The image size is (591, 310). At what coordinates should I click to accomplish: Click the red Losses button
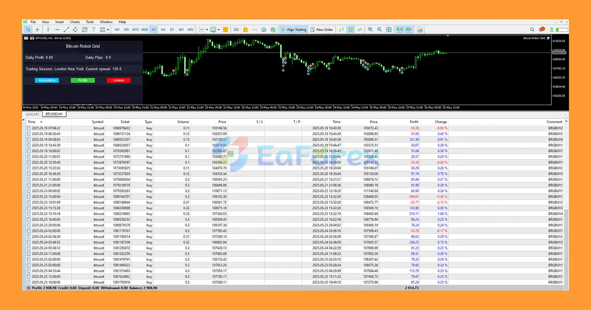(x=119, y=80)
